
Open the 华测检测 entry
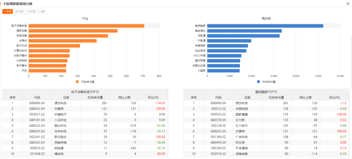click(242, 109)
